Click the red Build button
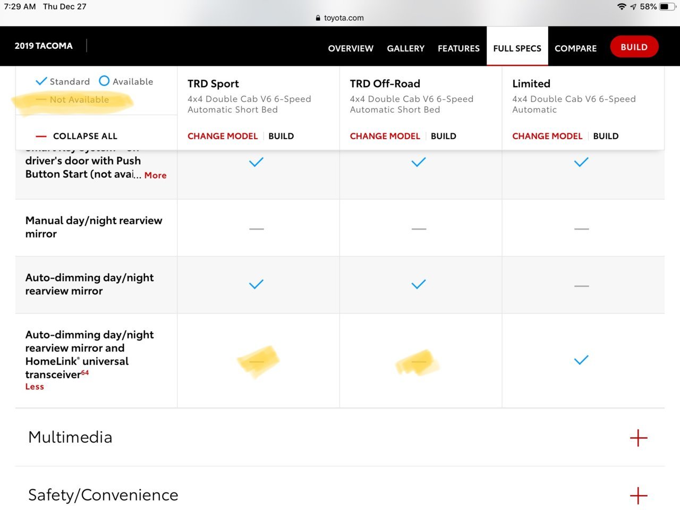680x510 pixels. click(634, 47)
